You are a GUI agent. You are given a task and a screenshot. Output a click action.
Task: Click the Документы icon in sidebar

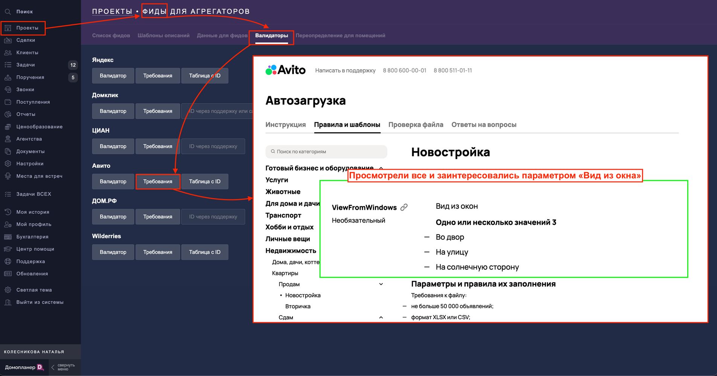(8, 151)
